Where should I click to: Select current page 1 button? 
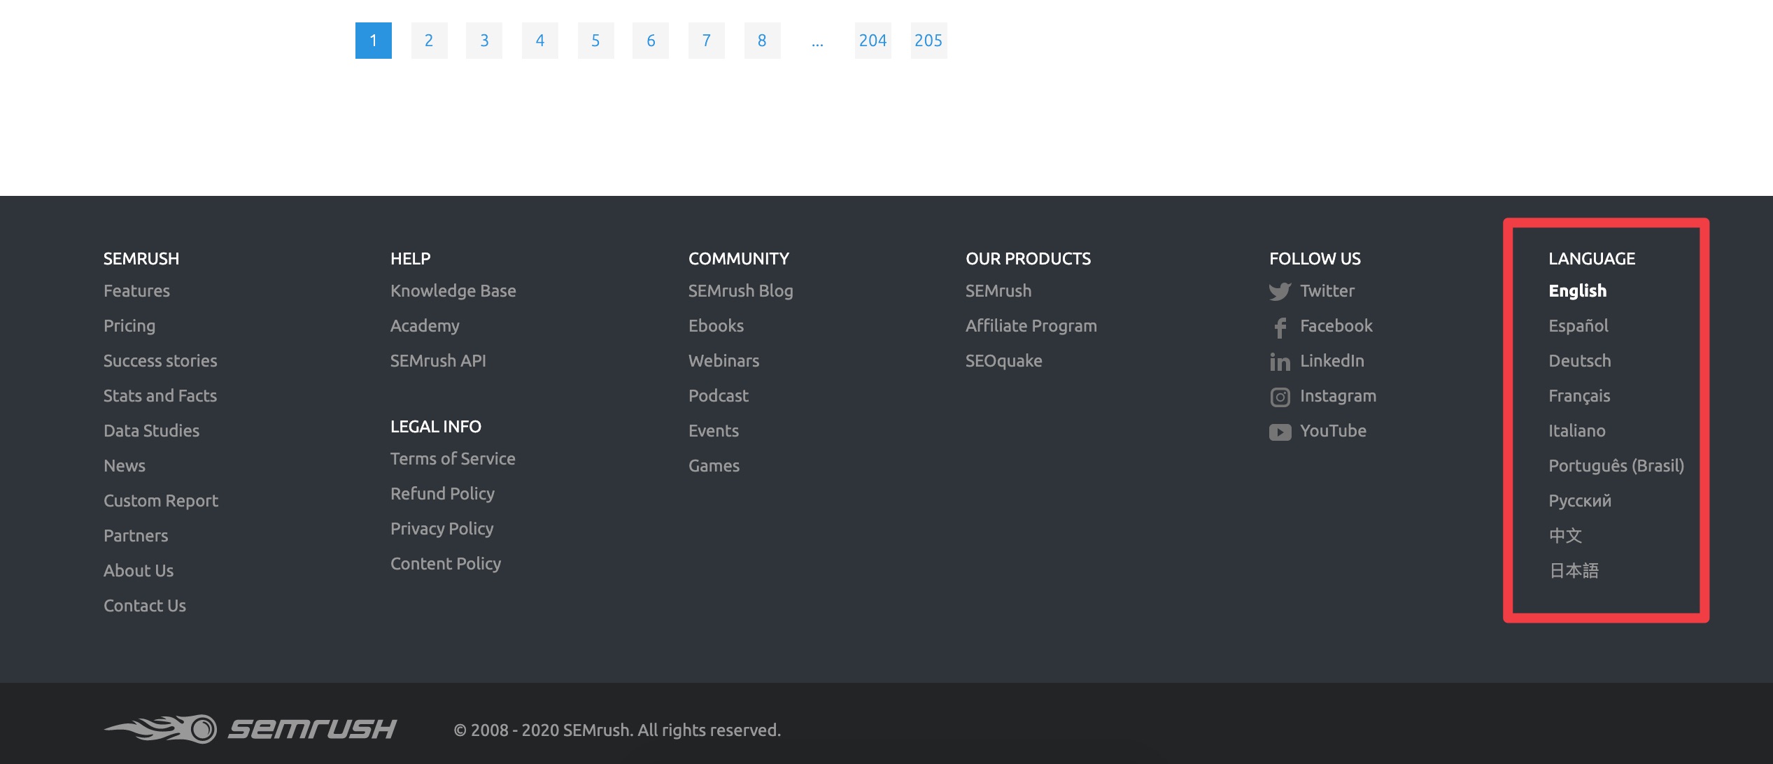coord(374,41)
